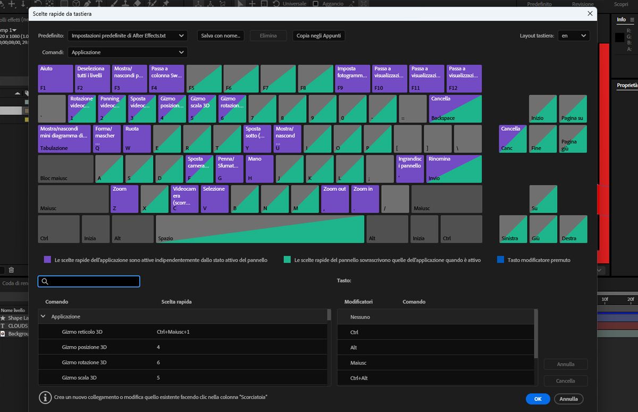
Task: Click the Scelta rapida column header
Action: point(177,301)
